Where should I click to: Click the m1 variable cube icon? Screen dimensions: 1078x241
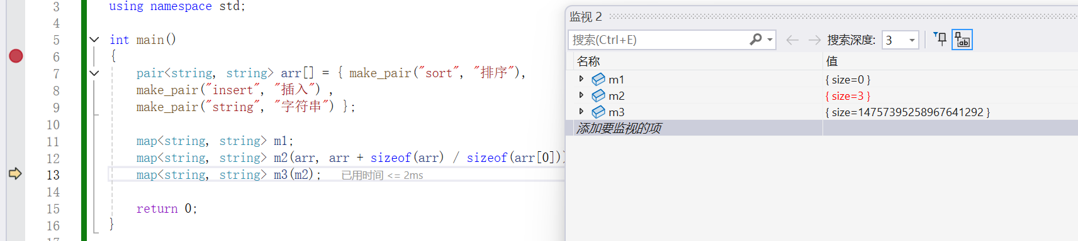pyautogui.click(x=598, y=79)
